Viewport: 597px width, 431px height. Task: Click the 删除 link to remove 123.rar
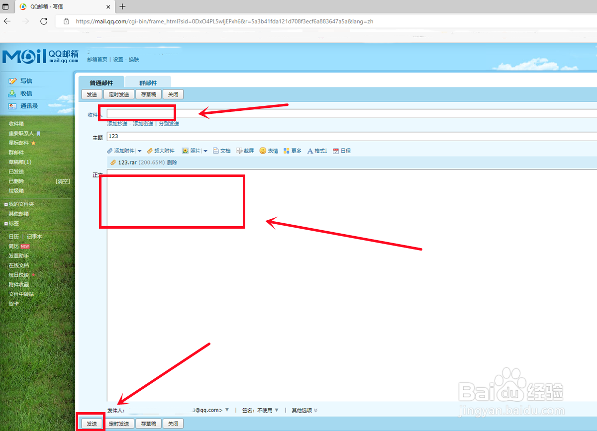coord(172,162)
